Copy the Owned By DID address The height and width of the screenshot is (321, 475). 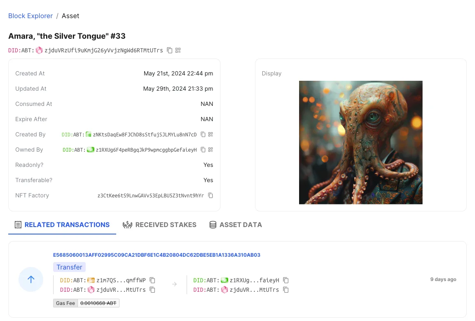[203, 150]
